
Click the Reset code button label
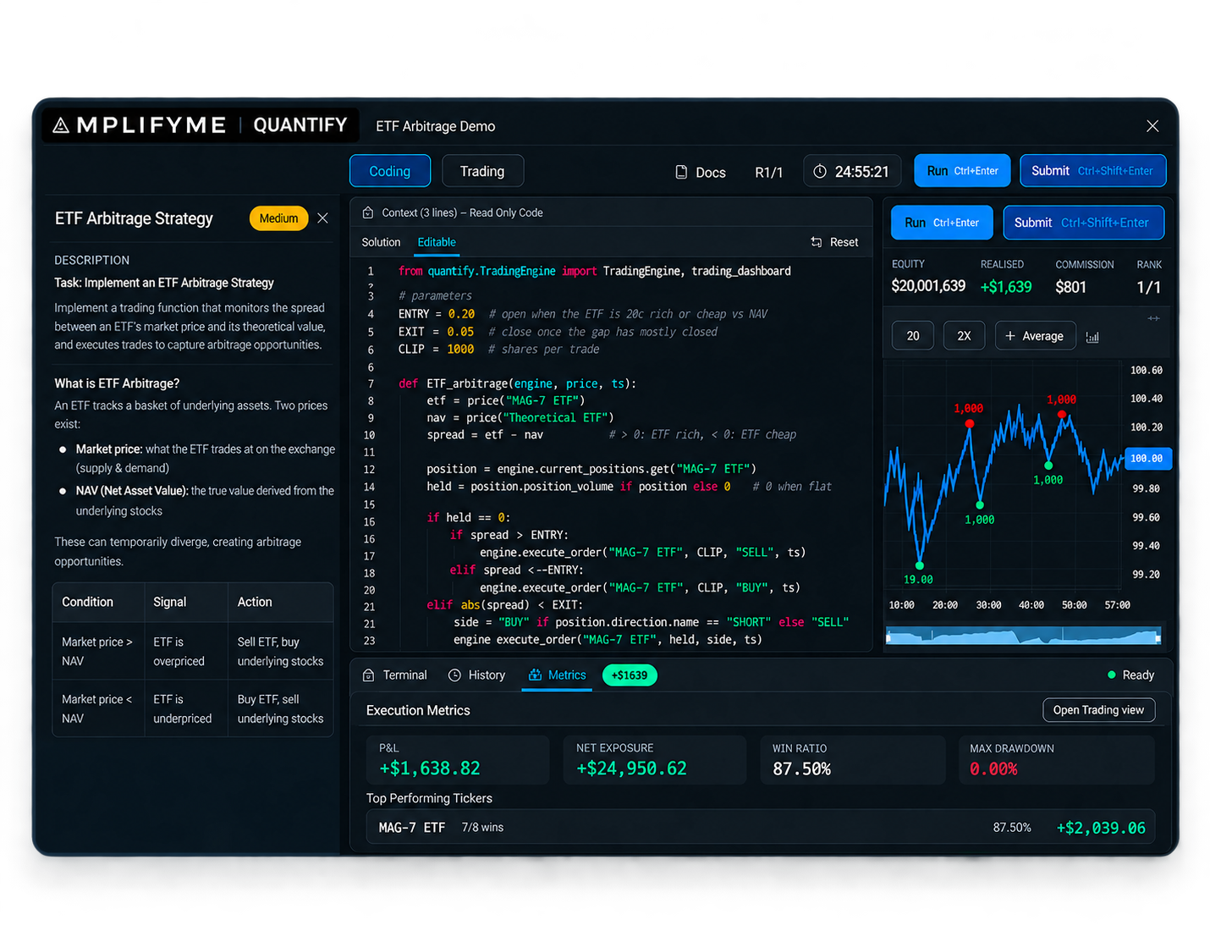click(x=844, y=242)
